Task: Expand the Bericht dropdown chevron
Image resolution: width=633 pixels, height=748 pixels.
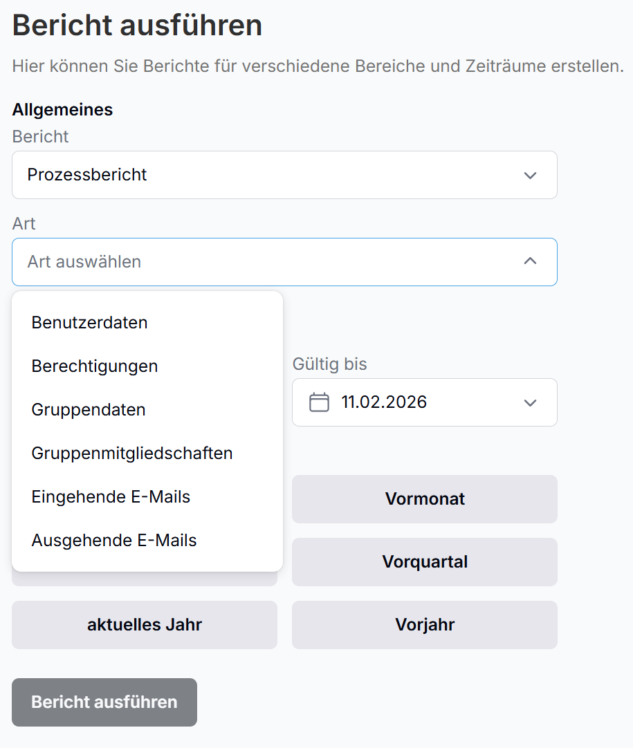Action: pyautogui.click(x=530, y=175)
